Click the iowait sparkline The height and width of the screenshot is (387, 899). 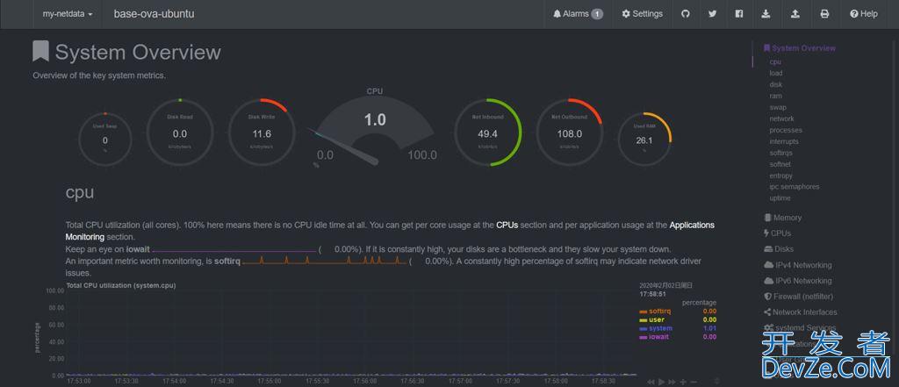(234, 249)
